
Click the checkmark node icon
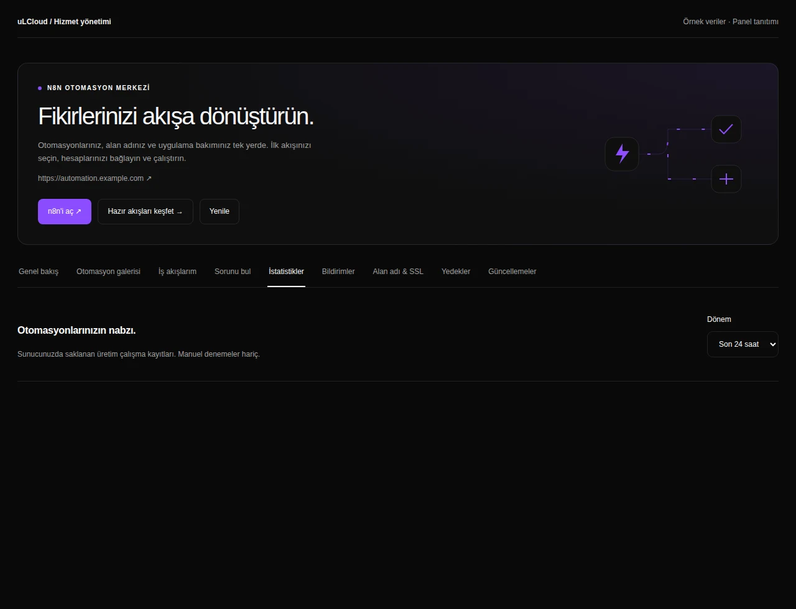pyautogui.click(x=726, y=129)
